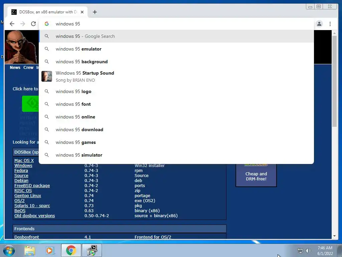Choose 'windows 95 emulator' suggestion
Viewport: 342px width, 257px height.
point(176,49)
